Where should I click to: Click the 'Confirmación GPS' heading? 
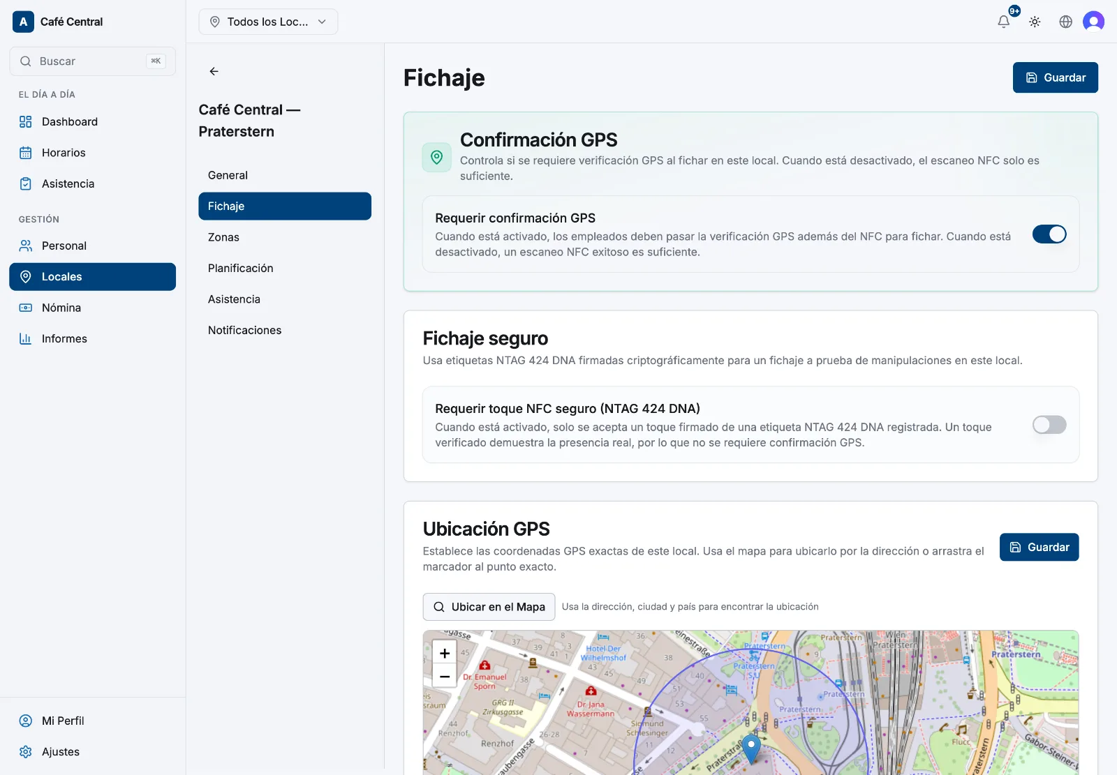point(538,140)
